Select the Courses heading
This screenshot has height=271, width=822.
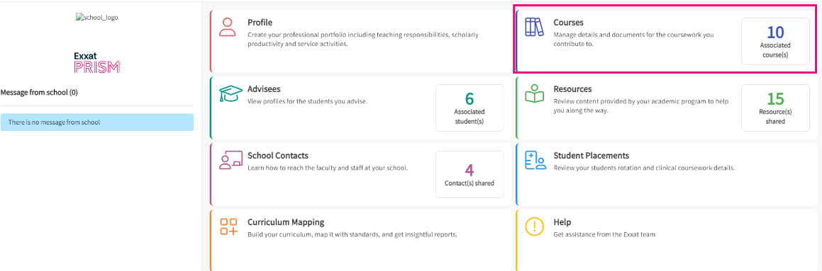(568, 23)
